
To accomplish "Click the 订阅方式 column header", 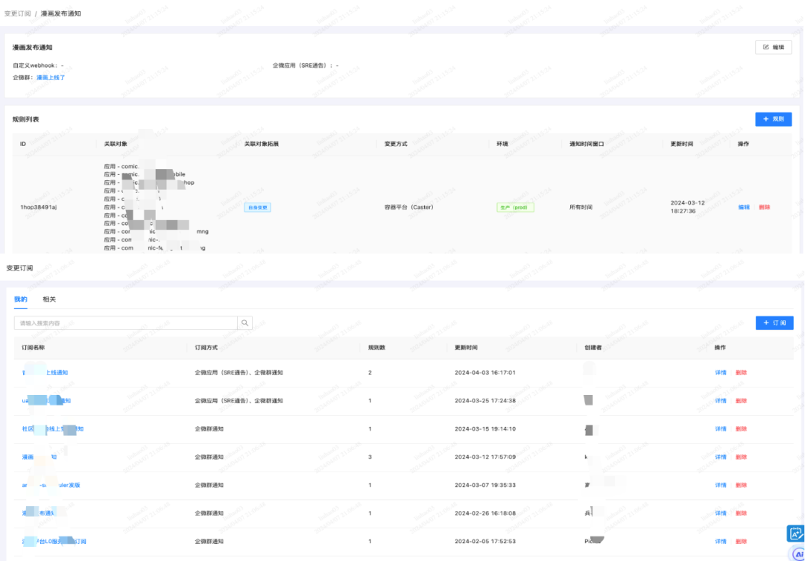I will coord(206,347).
